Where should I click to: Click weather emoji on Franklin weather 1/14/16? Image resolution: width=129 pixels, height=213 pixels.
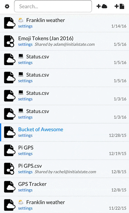21,20
